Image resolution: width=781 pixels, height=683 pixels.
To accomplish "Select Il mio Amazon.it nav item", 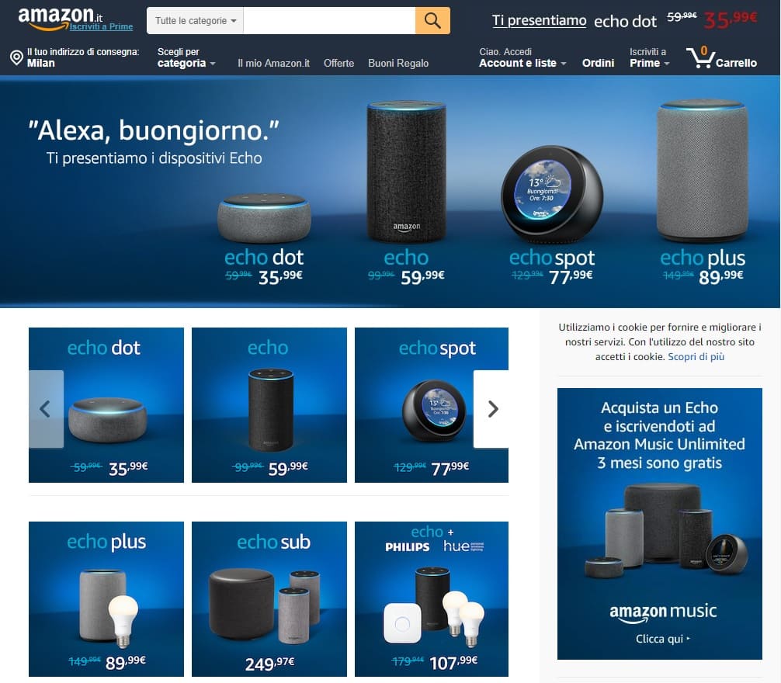I will [x=273, y=63].
